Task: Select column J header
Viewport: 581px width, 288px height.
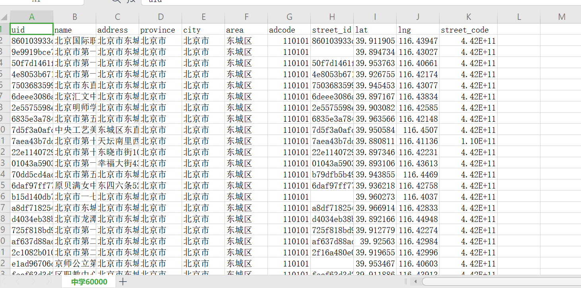Action: pyautogui.click(x=418, y=17)
